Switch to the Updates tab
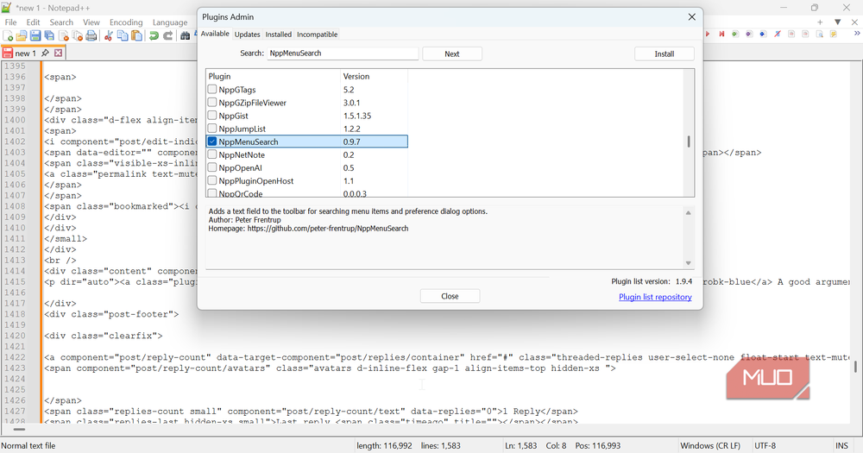The height and width of the screenshot is (453, 863). [x=247, y=35]
